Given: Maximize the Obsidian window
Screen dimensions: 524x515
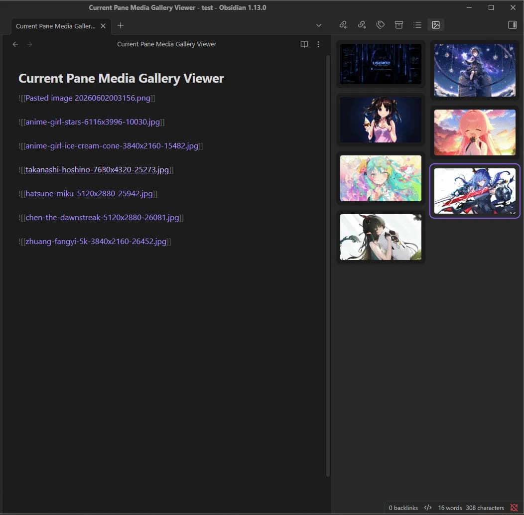Looking at the screenshot, I should point(491,7).
